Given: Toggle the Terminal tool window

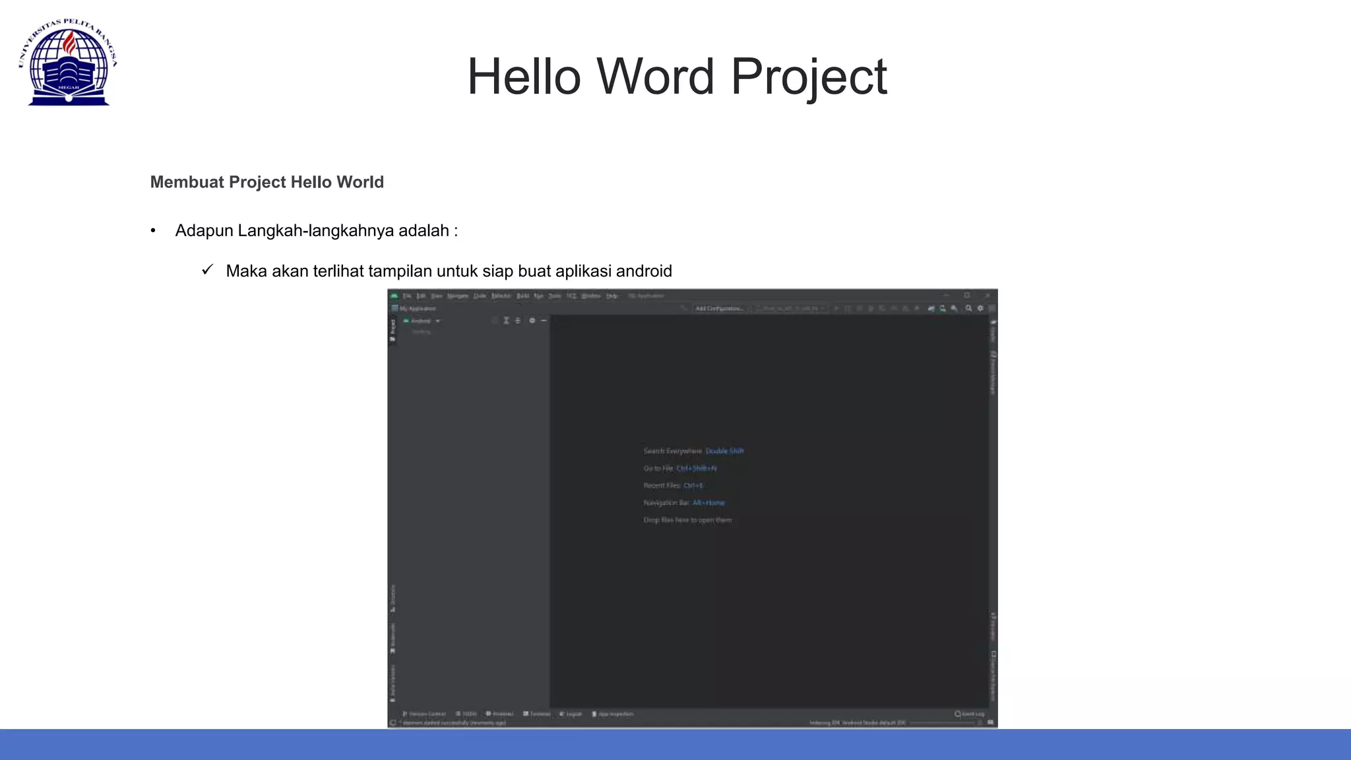Looking at the screenshot, I should coord(537,714).
